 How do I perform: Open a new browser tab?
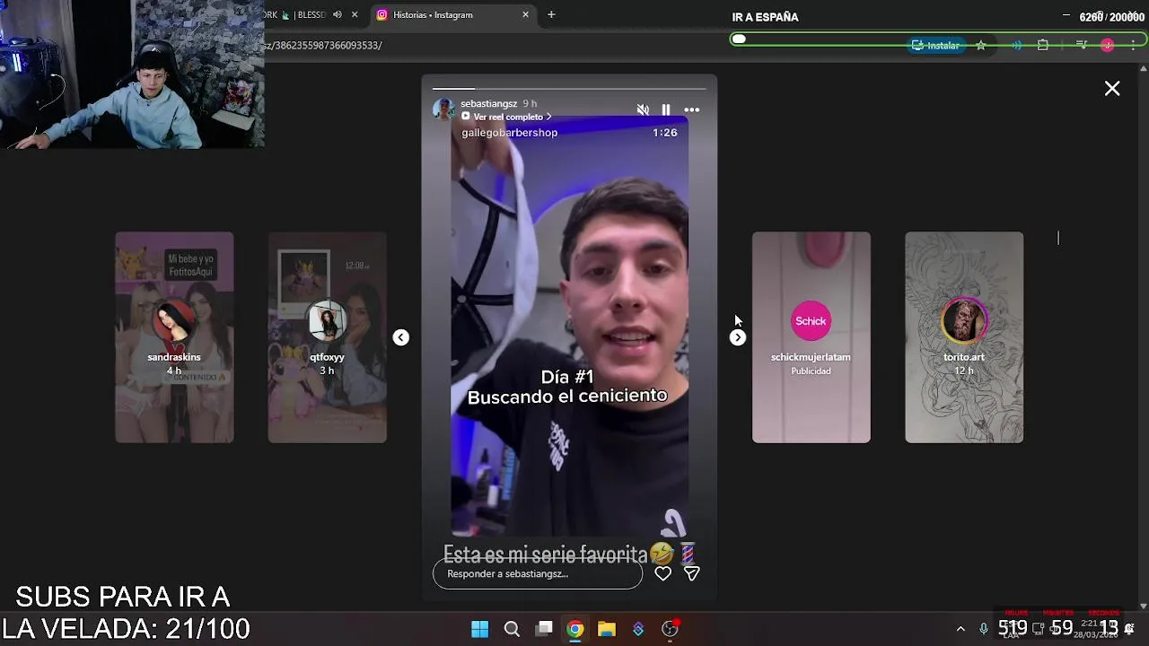click(x=551, y=14)
